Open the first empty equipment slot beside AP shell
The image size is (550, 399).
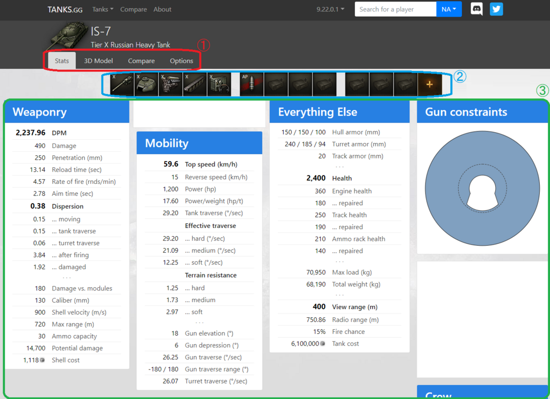[x=276, y=84]
